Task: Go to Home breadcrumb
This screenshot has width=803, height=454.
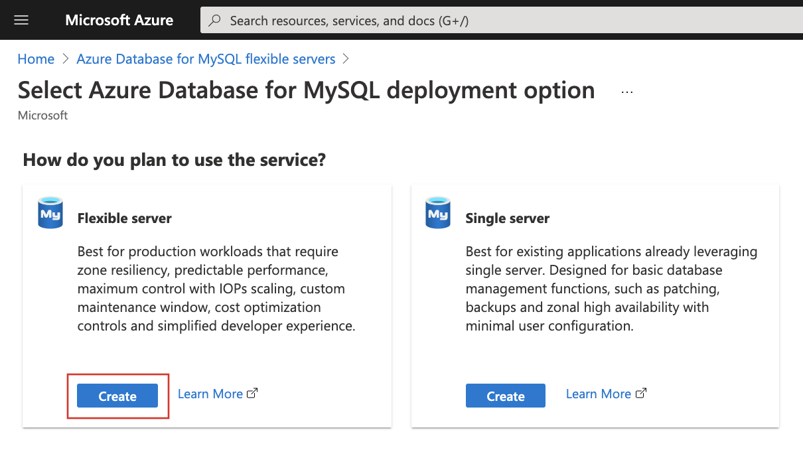Action: click(x=36, y=59)
